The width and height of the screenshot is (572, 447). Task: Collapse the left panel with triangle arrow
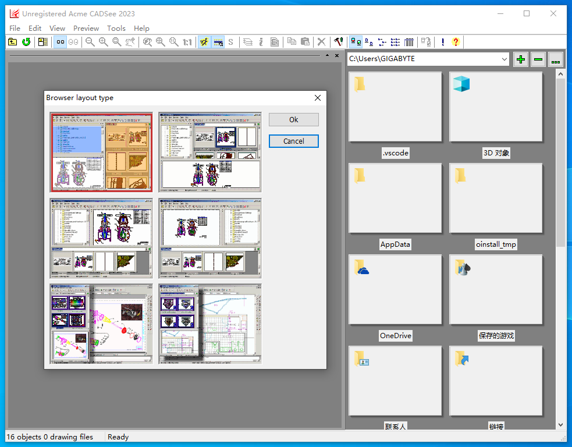click(x=327, y=55)
